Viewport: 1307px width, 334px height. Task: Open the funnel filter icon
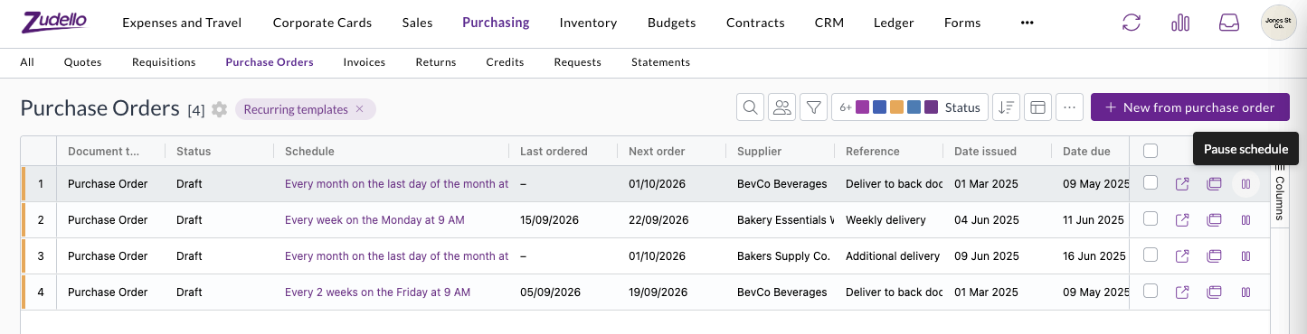tap(814, 107)
